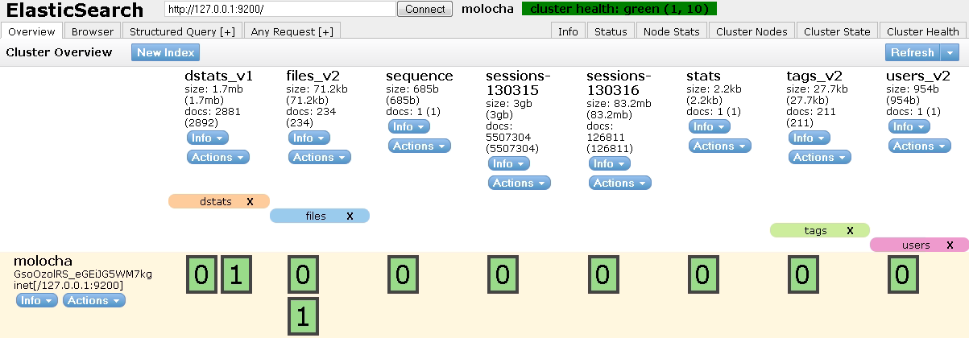969x338 pixels.
Task: Switch to the Browser tab
Action: tap(93, 31)
